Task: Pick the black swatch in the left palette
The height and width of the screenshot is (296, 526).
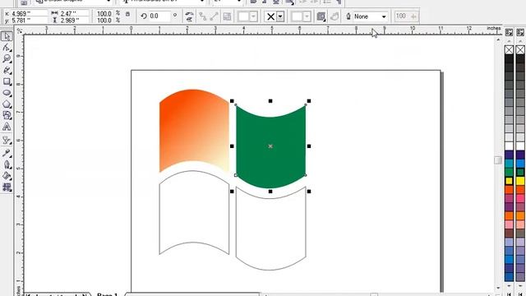Action: click(x=509, y=58)
